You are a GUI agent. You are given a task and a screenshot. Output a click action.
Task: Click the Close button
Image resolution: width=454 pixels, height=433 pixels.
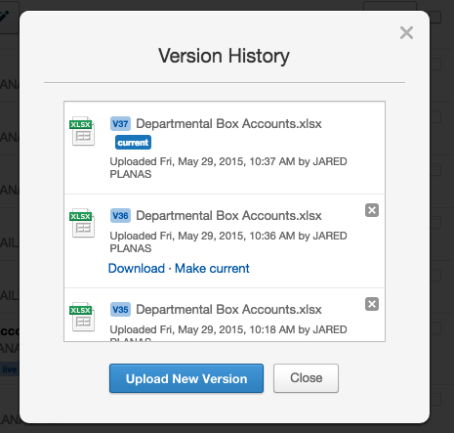[306, 378]
